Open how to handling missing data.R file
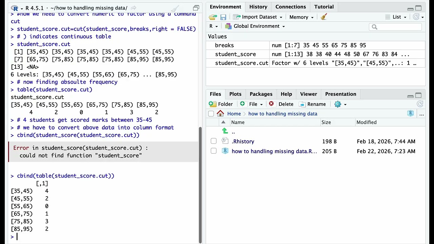Image resolution: width=434 pixels, height=244 pixels. point(274,151)
